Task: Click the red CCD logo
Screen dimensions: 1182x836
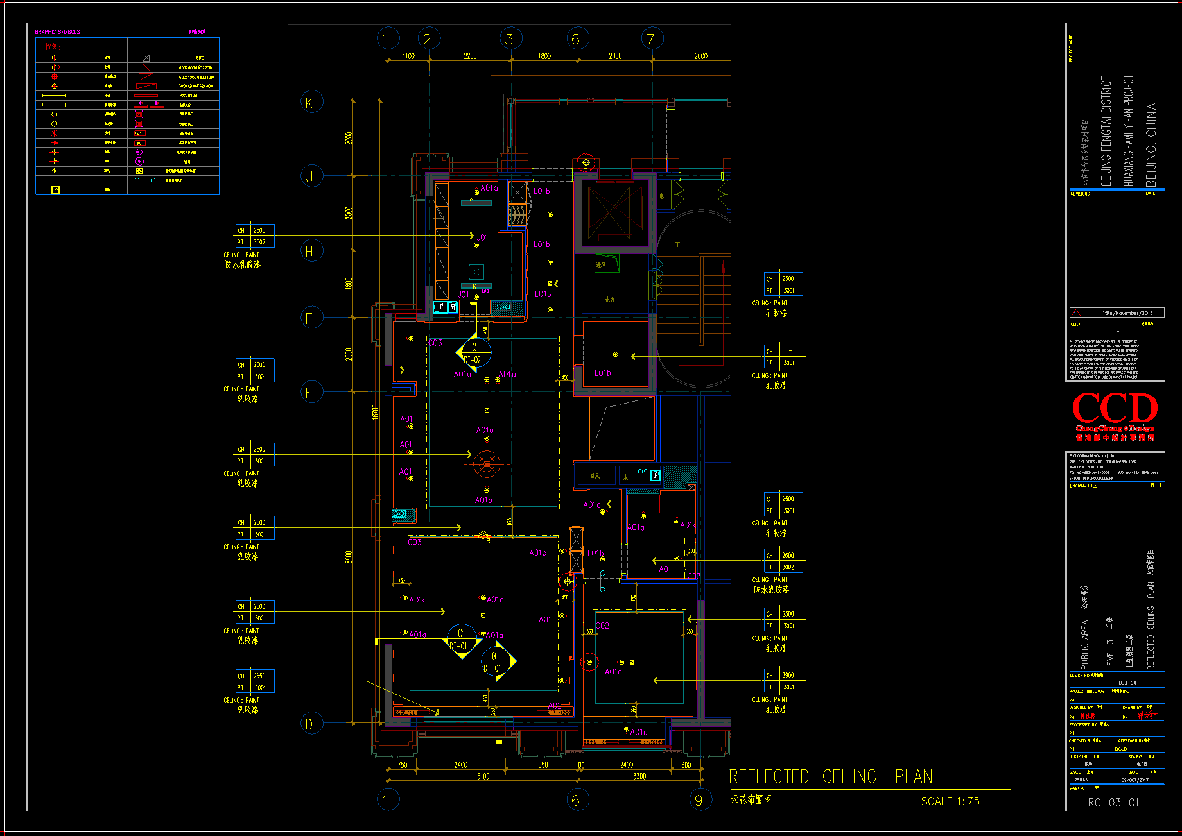Action: coord(1115,416)
